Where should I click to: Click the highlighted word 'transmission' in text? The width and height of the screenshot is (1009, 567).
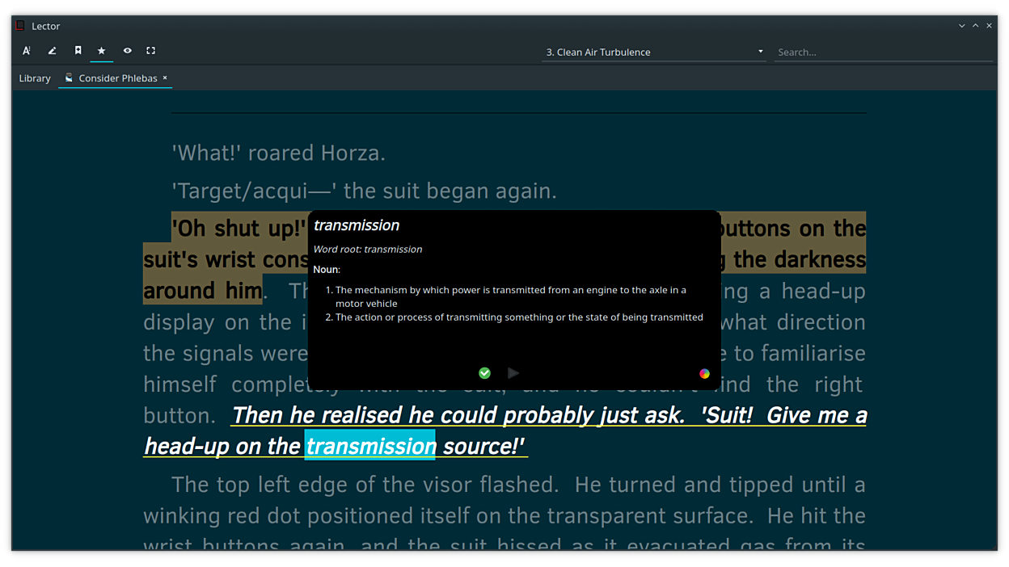click(369, 446)
